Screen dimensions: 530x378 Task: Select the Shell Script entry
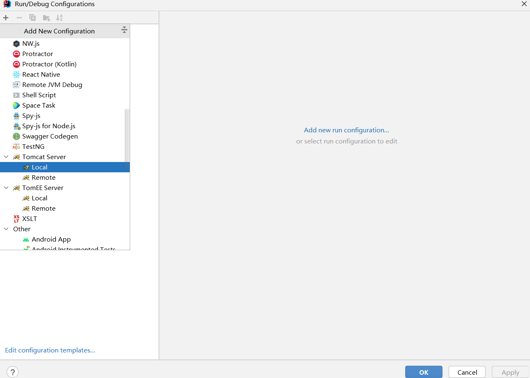(x=65, y=95)
